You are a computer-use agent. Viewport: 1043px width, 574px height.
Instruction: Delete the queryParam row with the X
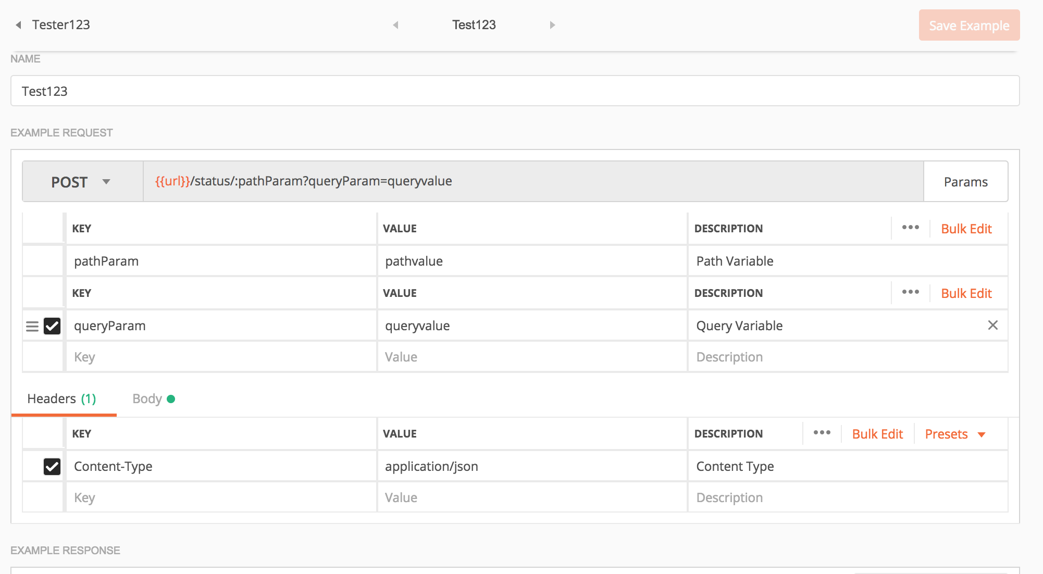[994, 325]
